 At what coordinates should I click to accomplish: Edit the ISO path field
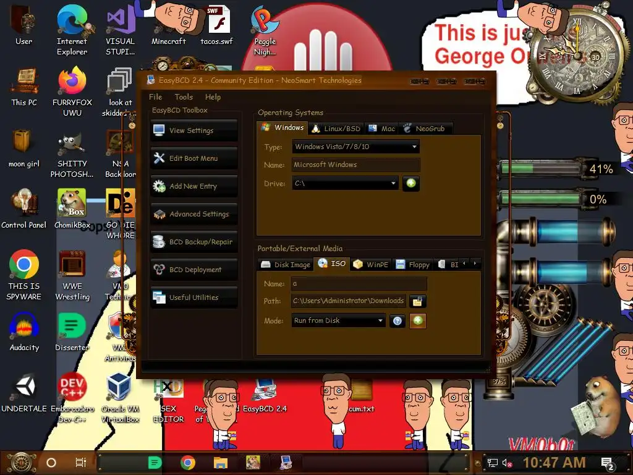(349, 301)
